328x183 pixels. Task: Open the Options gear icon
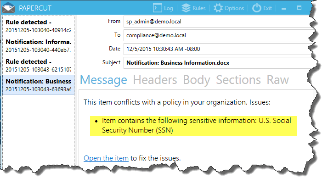pos(218,8)
